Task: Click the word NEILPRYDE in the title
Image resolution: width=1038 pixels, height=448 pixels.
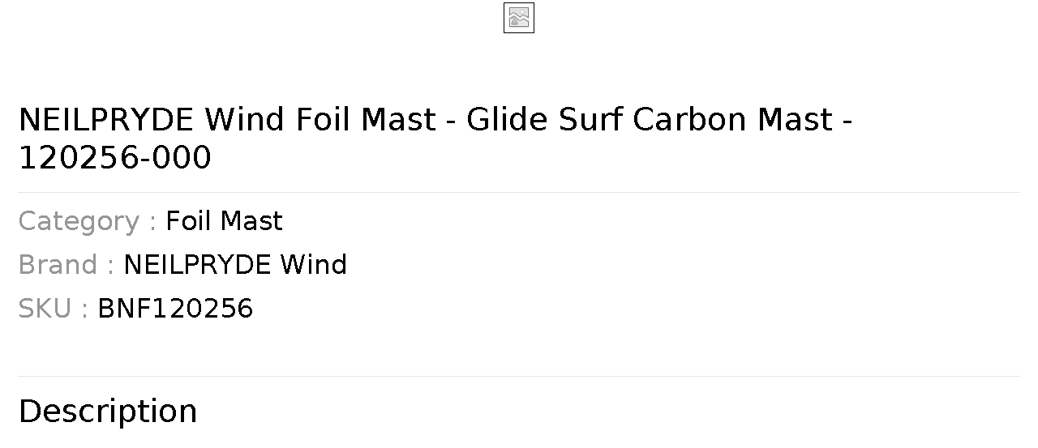Action: pos(106,120)
